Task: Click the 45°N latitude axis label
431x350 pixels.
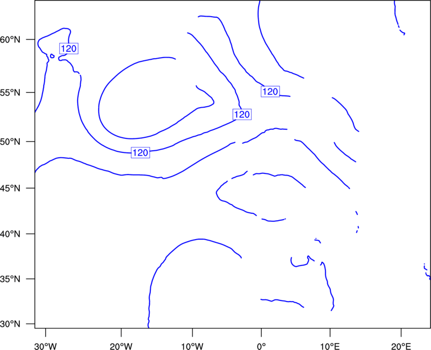Action: coord(10,188)
